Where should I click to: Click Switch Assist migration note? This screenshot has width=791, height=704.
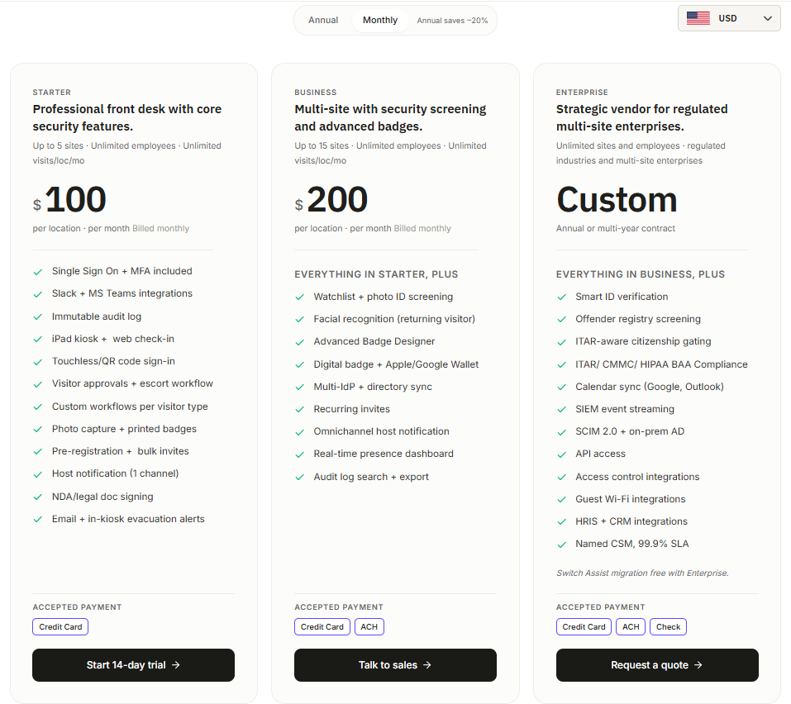coord(642,573)
